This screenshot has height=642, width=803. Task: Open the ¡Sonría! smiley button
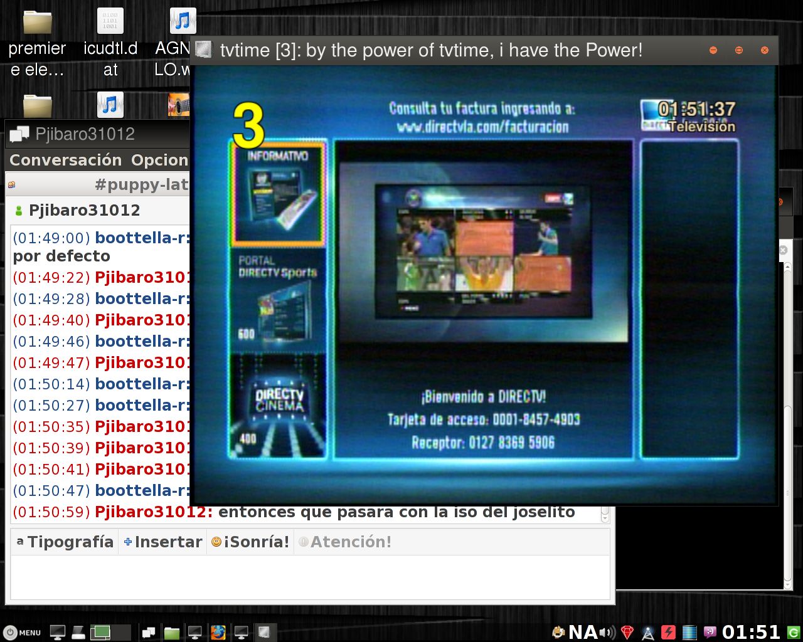[x=250, y=542]
